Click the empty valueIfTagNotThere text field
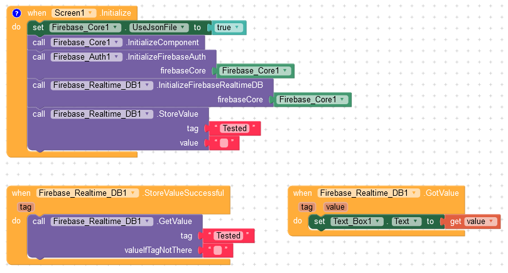 pos(218,250)
